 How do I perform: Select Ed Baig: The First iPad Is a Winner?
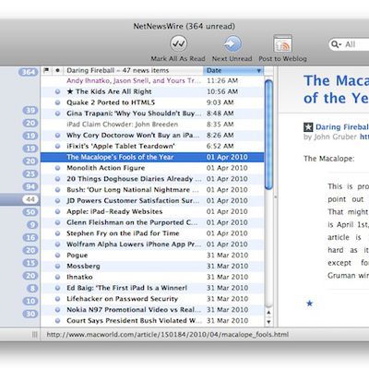(127, 288)
